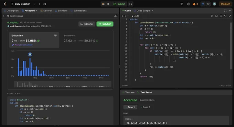Click 'return res;' on line 20
The image size is (234, 127).
[146, 77]
